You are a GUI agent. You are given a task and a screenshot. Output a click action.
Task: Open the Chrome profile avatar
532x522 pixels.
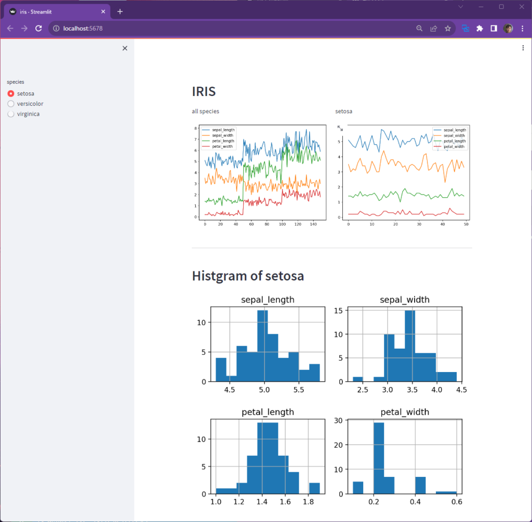click(x=508, y=29)
